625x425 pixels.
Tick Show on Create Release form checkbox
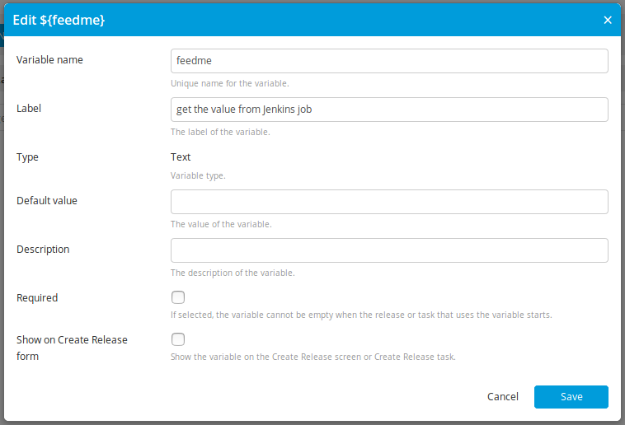click(x=178, y=339)
